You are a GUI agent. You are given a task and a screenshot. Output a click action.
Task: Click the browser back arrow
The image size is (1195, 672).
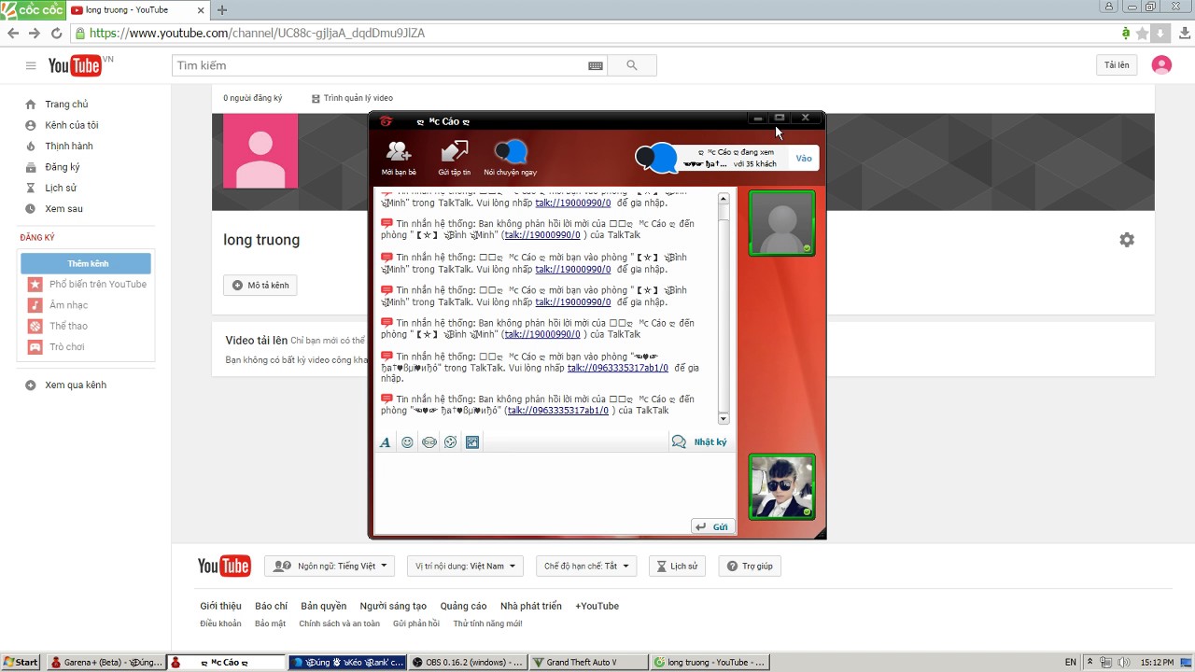[13, 33]
